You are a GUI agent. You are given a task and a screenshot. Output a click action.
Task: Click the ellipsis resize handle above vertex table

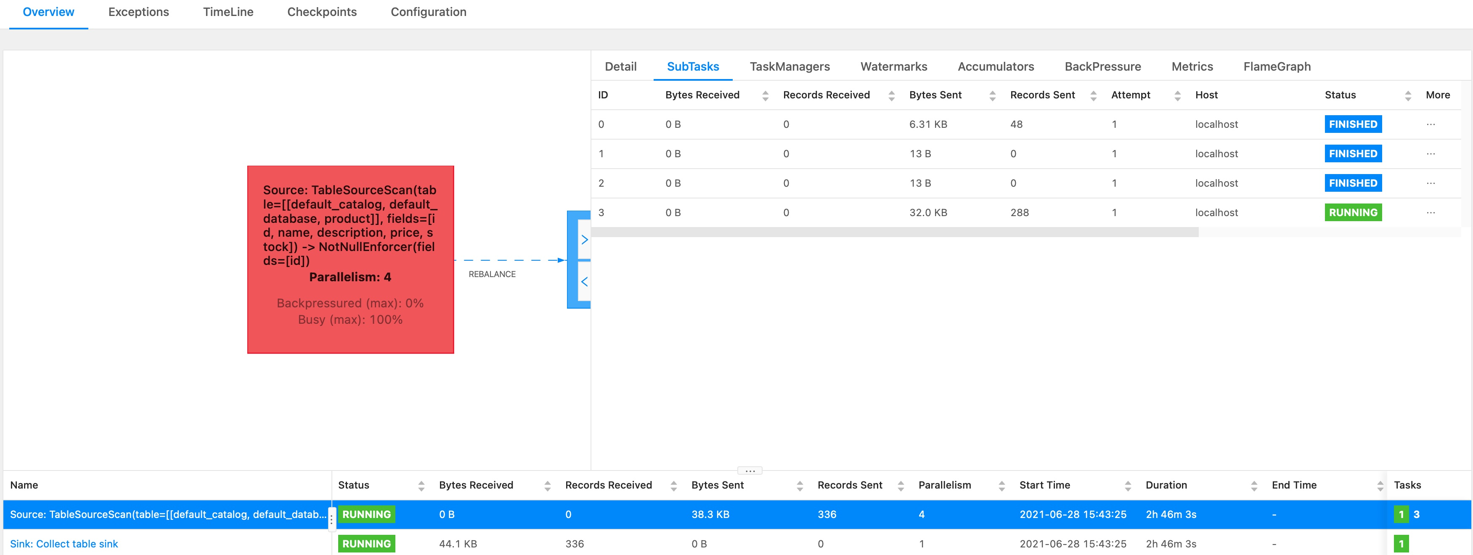750,471
